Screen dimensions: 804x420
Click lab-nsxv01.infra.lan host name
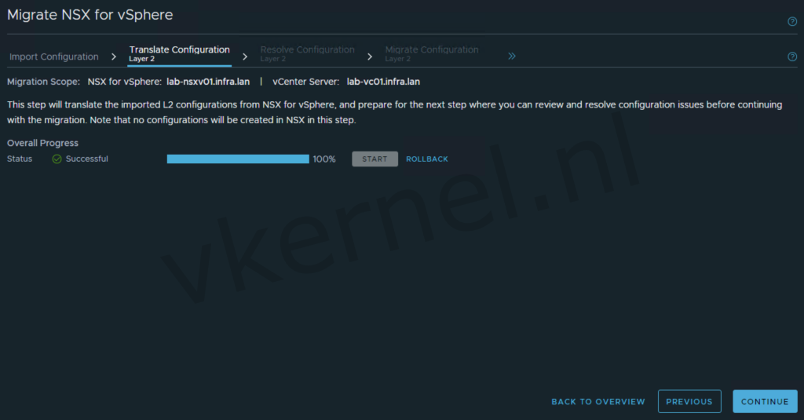pos(208,82)
